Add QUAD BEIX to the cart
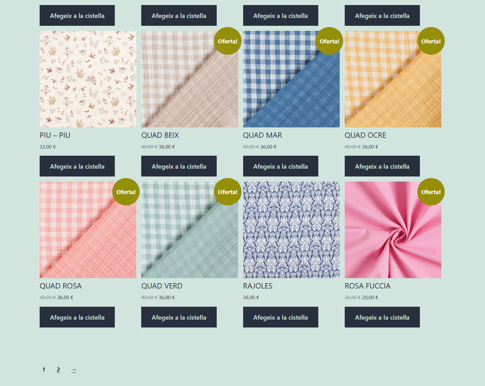 pyautogui.click(x=179, y=166)
